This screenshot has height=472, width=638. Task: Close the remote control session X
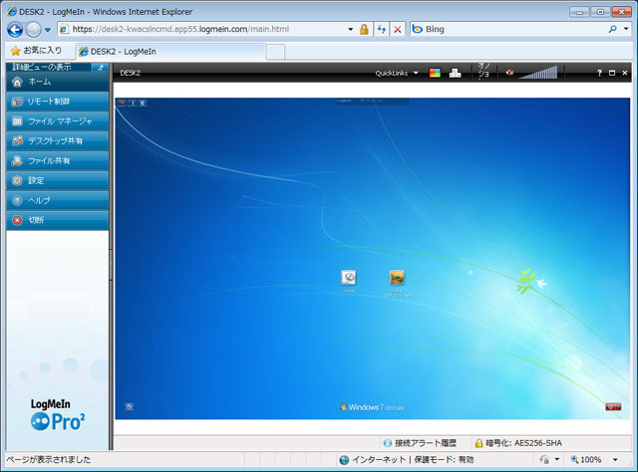point(625,73)
